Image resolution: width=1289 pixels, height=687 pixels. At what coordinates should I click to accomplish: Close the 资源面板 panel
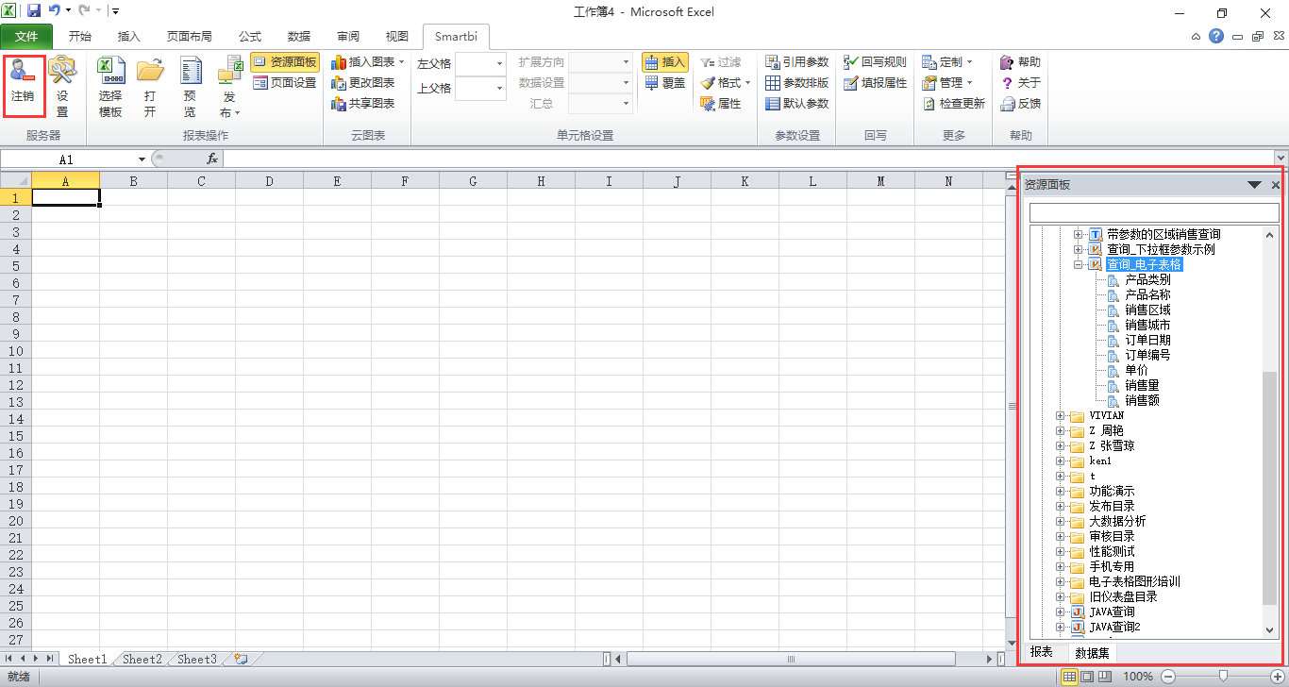[1276, 185]
